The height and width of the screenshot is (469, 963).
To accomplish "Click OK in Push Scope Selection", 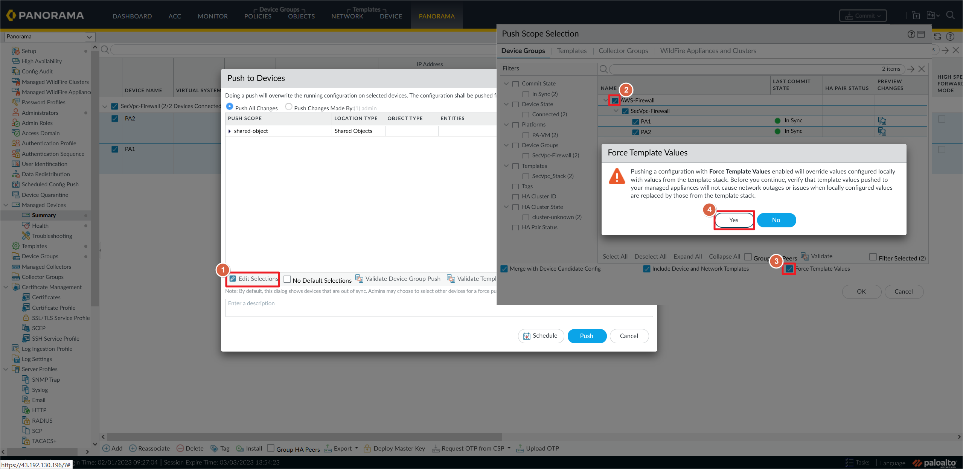I will [x=861, y=291].
